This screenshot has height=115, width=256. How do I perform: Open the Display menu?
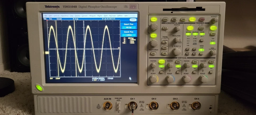tap(78, 16)
